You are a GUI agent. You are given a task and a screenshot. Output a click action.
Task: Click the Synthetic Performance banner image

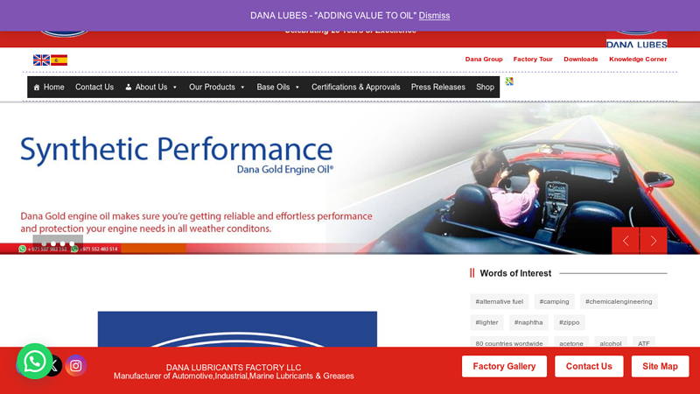[350, 179]
